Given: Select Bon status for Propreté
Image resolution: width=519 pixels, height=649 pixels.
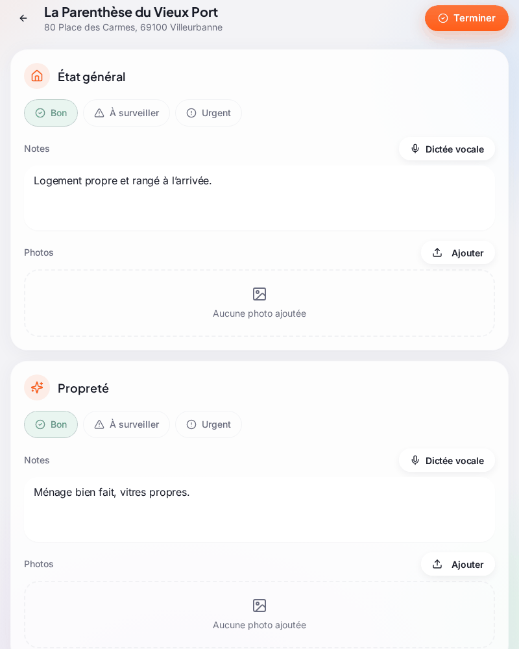Looking at the screenshot, I should click(x=51, y=424).
